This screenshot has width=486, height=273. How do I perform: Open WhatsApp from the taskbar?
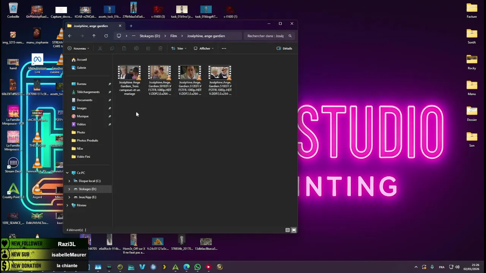[197, 267]
